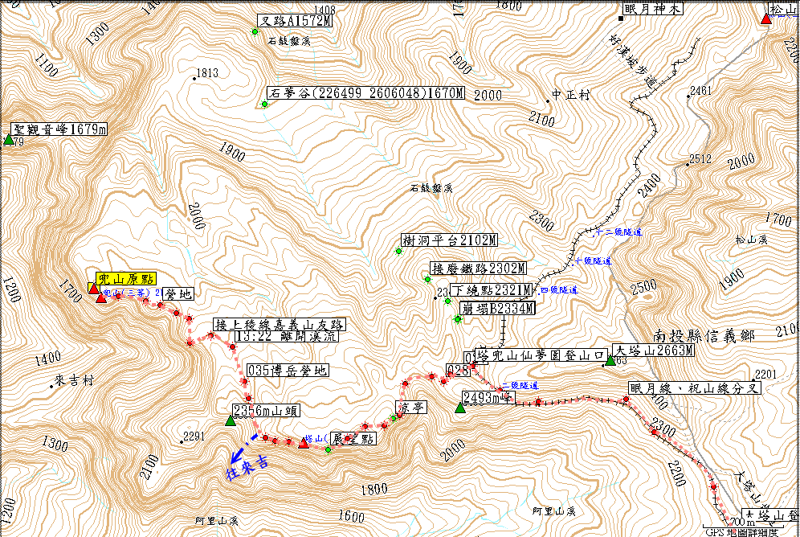Viewport: 800px width, 537px height.
Task: Click the spot height dot labeled 2461
Action: [x=688, y=96]
